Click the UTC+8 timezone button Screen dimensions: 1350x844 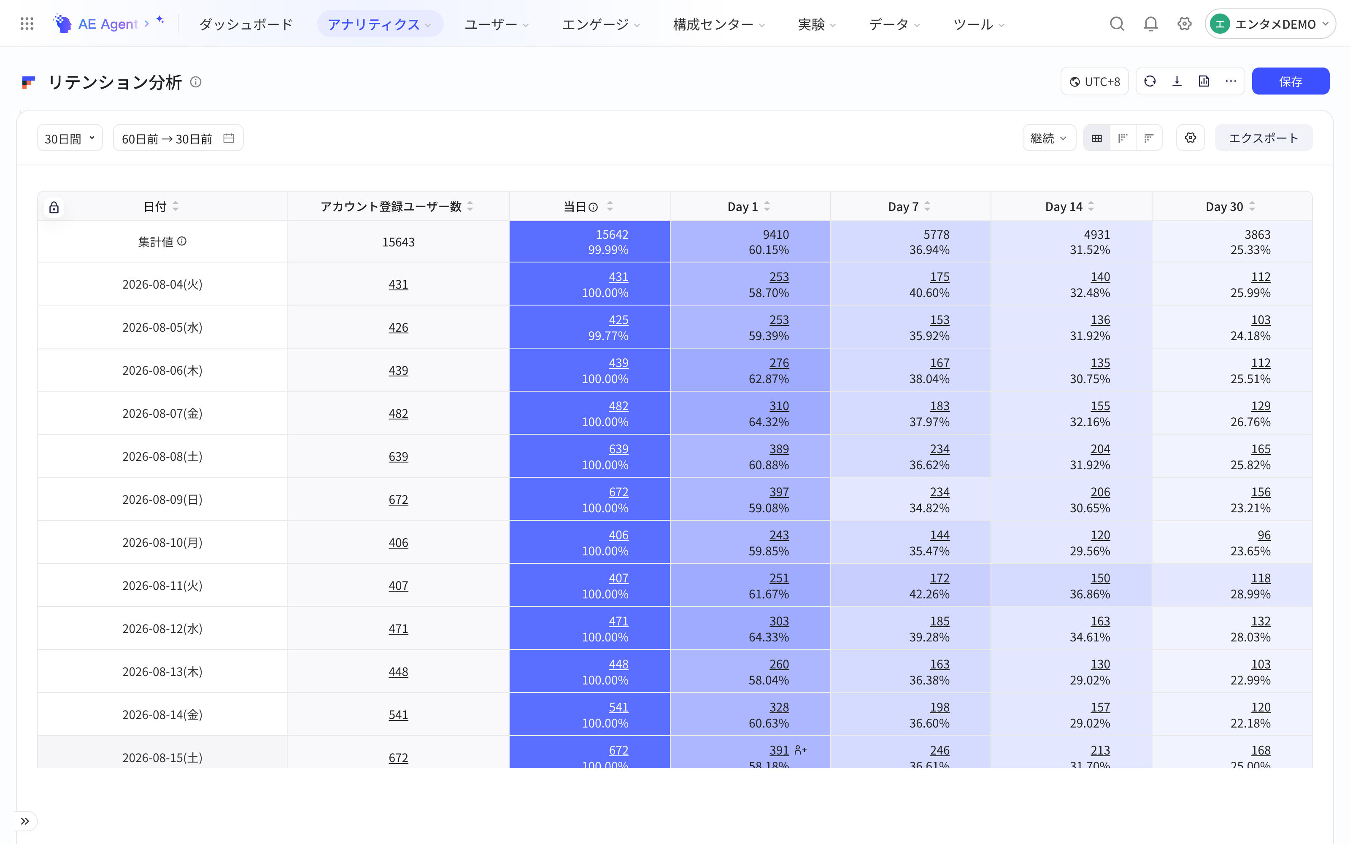[x=1094, y=81]
